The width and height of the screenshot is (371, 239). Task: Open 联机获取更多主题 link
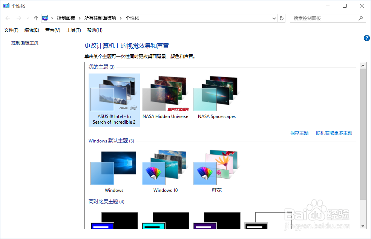[334, 133]
